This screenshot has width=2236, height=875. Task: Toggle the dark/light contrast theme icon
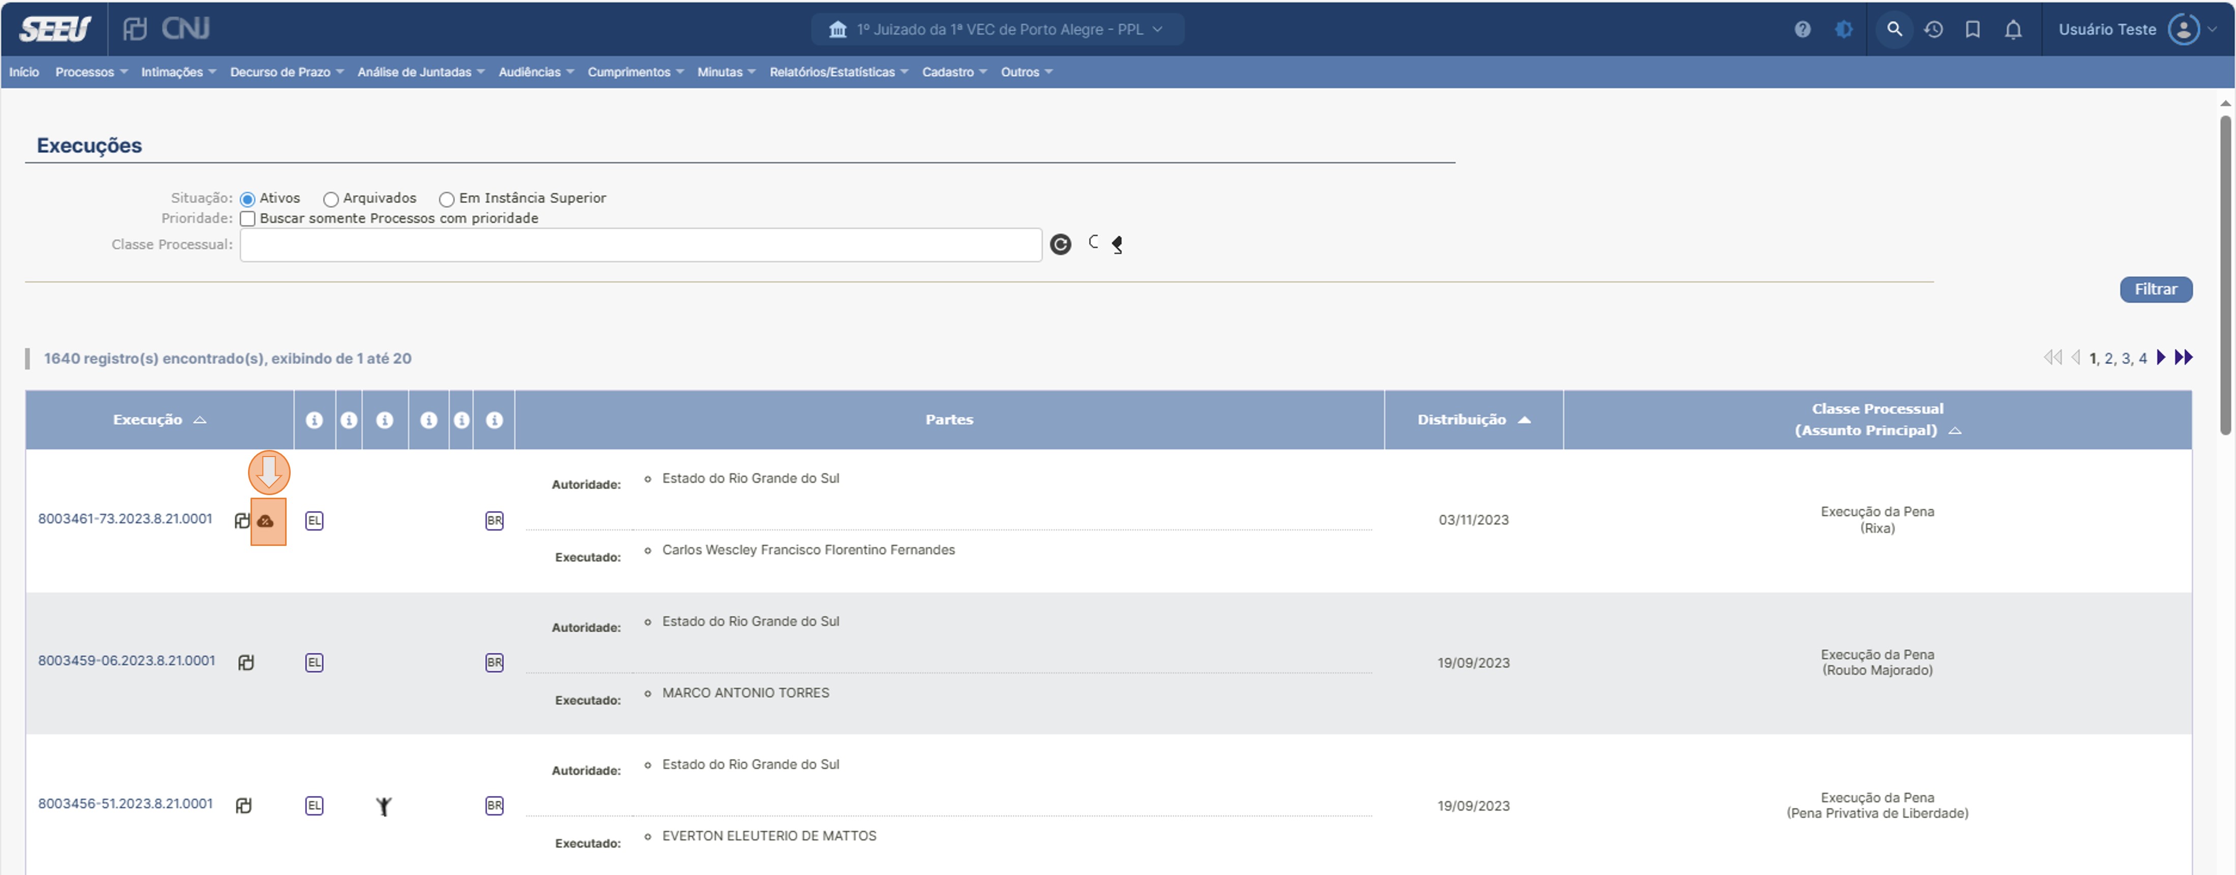click(1844, 29)
